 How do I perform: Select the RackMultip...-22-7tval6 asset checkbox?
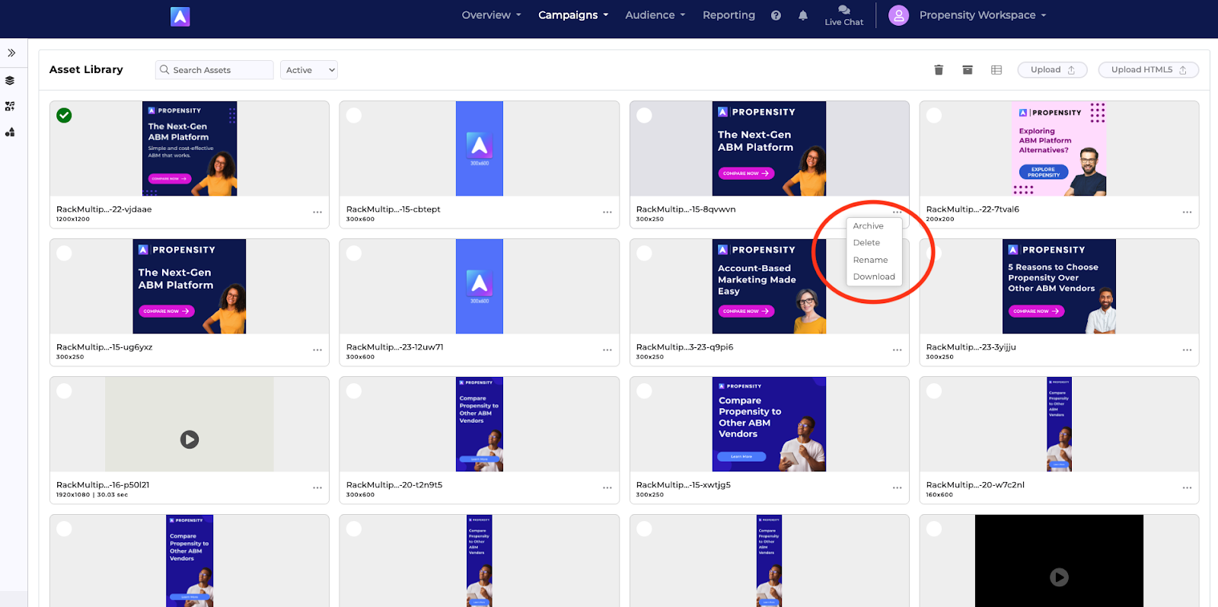pos(934,115)
